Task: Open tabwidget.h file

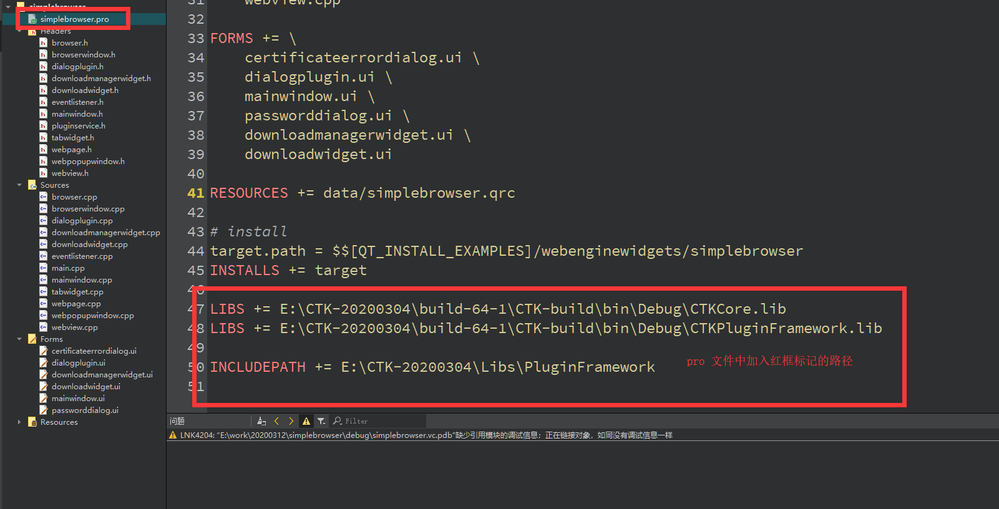Action: tap(72, 138)
